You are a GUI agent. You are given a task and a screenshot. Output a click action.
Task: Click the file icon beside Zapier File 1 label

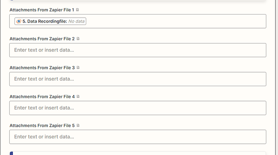[77, 10]
